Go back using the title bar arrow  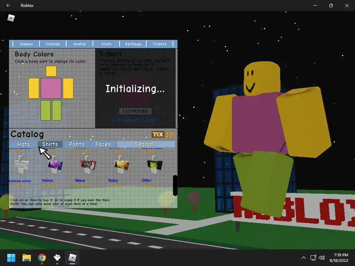pyautogui.click(x=8, y=6)
